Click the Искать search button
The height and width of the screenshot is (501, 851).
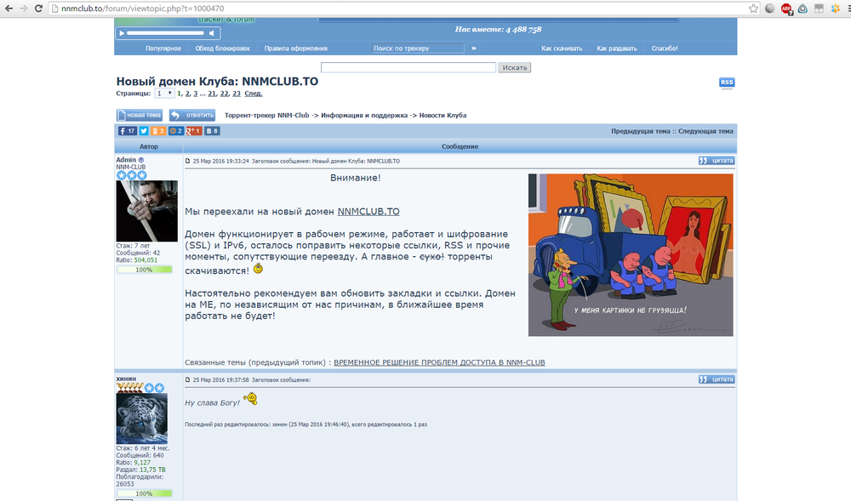coord(515,67)
